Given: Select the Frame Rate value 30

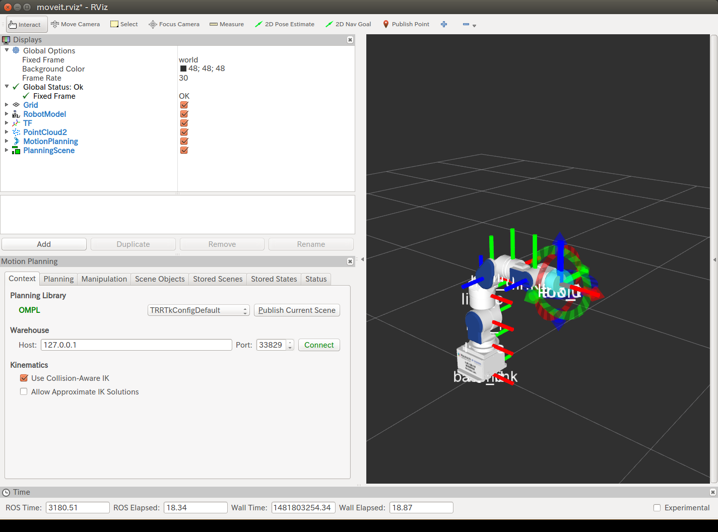Looking at the screenshot, I should point(183,78).
